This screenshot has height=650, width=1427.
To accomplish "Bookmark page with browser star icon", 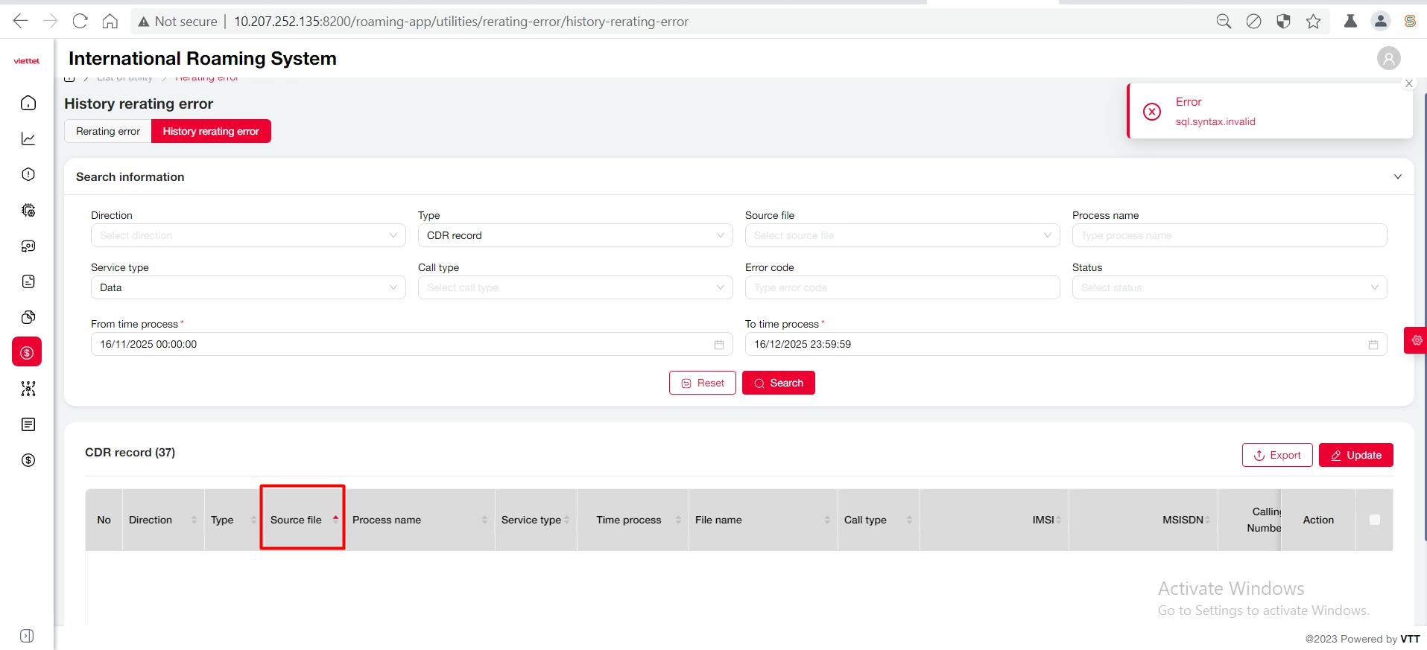I will point(1313,22).
